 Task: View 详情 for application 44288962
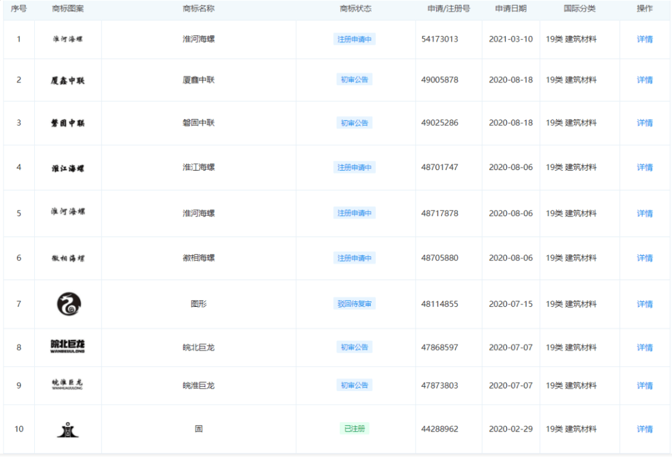(645, 429)
